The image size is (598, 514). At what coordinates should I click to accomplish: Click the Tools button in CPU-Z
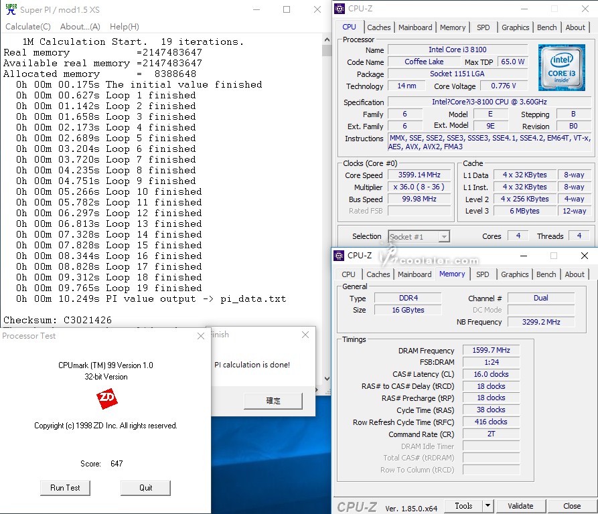[463, 506]
